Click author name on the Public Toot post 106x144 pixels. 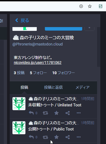tap(54, 123)
